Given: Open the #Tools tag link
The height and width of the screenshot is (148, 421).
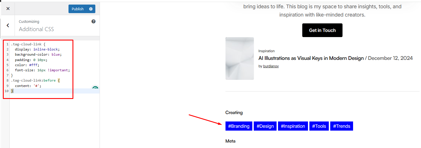Looking at the screenshot, I should (319, 126).
